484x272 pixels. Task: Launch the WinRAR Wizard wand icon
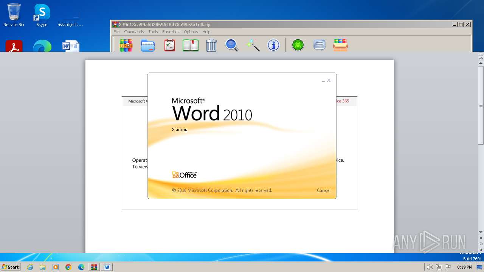tap(253, 45)
